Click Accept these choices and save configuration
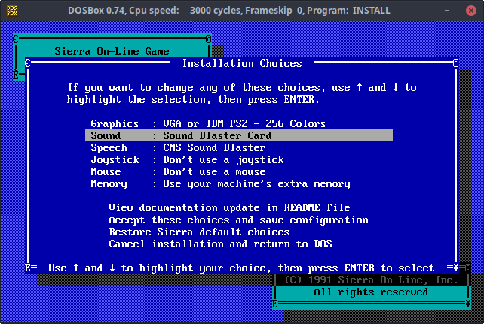This screenshot has height=324, width=484. click(x=238, y=220)
